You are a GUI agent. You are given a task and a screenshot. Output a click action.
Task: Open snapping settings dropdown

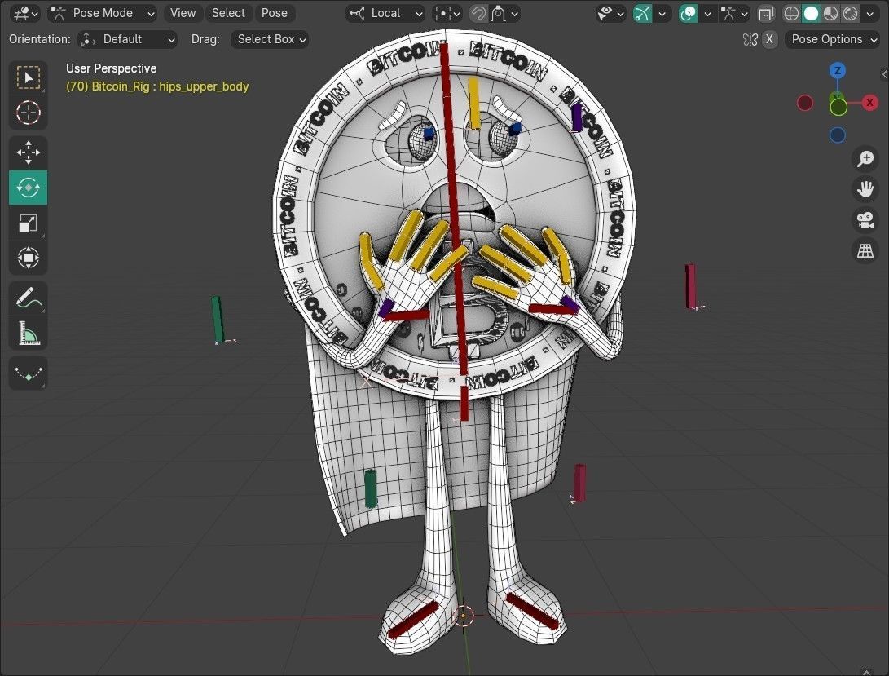pos(504,13)
